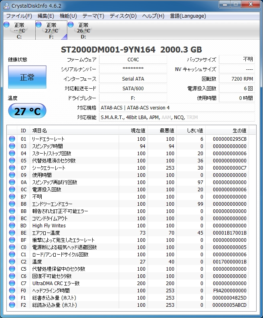This screenshot has width=263, height=318.
Task: Click the interface field showing Serial ATA
Action: [x=133, y=79]
